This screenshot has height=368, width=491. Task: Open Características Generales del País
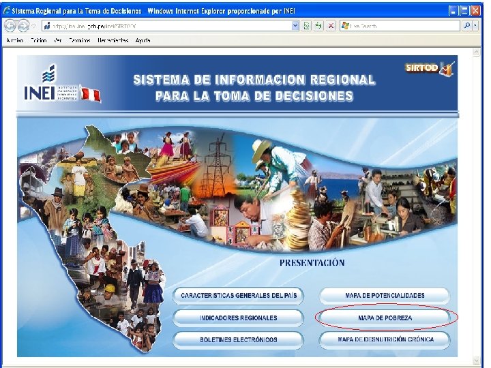tap(239, 295)
